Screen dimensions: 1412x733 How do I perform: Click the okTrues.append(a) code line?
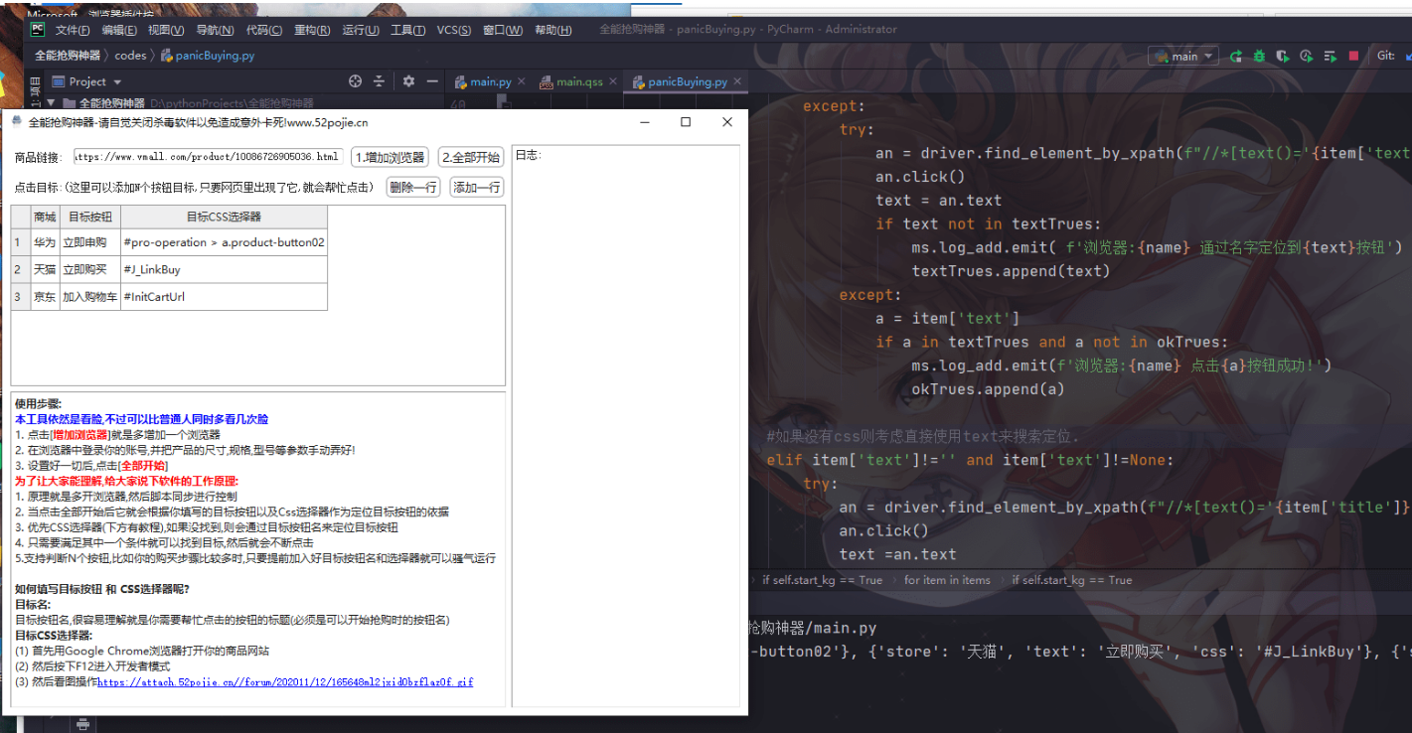pyautogui.click(x=988, y=389)
